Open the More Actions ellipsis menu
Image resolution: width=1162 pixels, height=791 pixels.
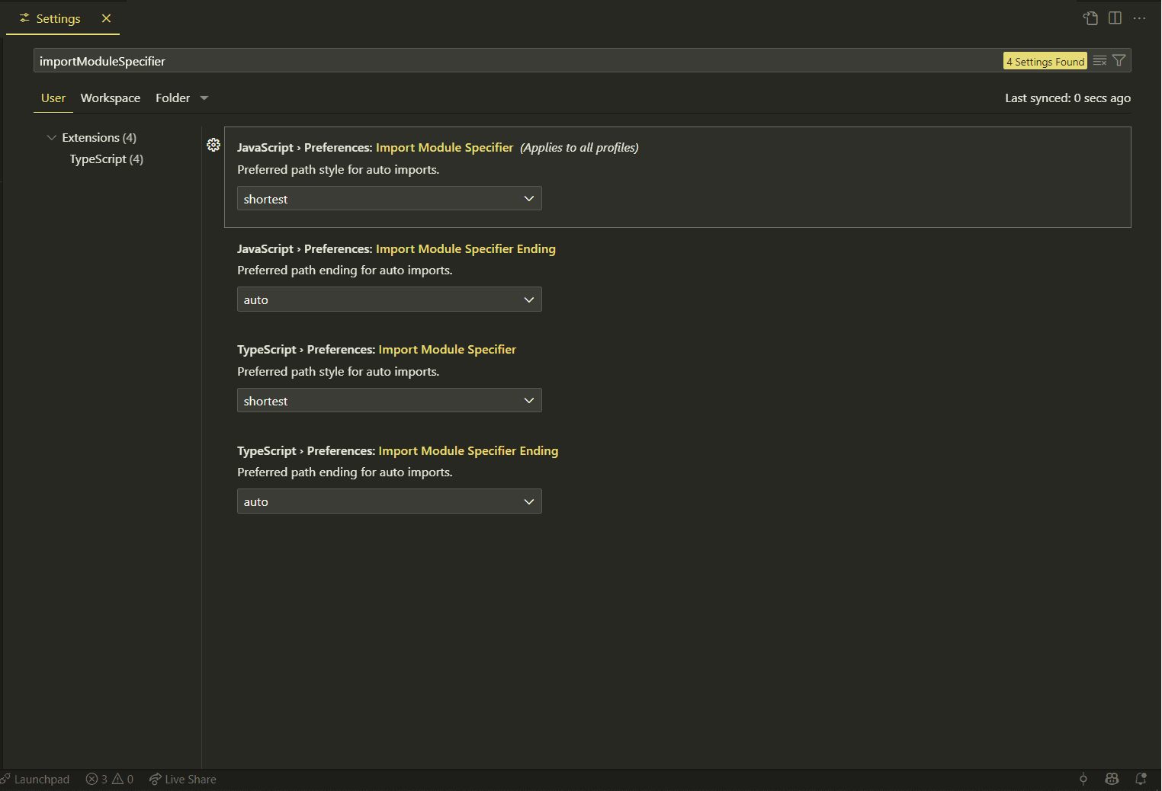click(1139, 18)
